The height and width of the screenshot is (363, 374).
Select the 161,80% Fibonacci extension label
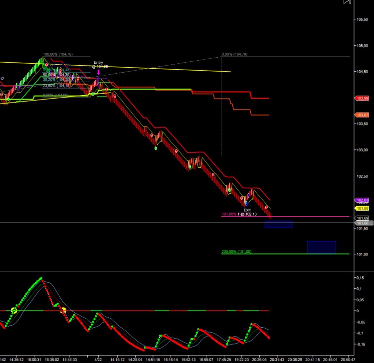click(x=229, y=214)
